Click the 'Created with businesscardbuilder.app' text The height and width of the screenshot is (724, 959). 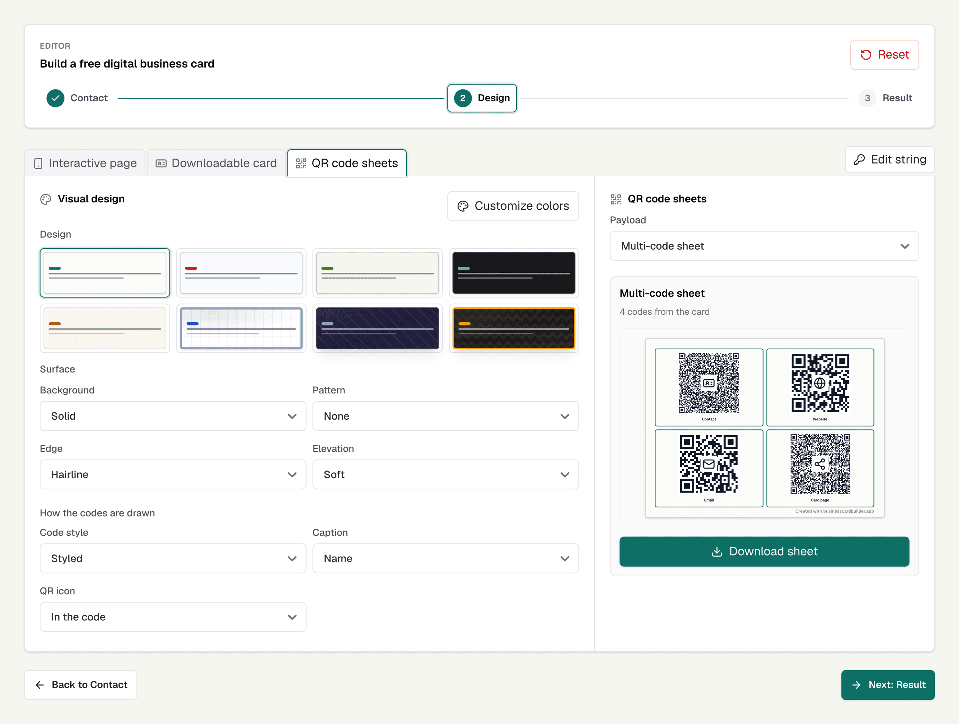coord(834,512)
